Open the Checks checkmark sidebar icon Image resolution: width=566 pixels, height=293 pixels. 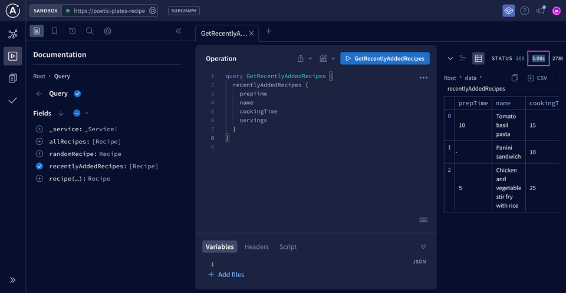point(12,101)
